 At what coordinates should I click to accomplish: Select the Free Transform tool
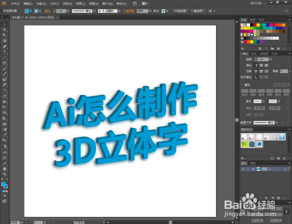click(5, 107)
